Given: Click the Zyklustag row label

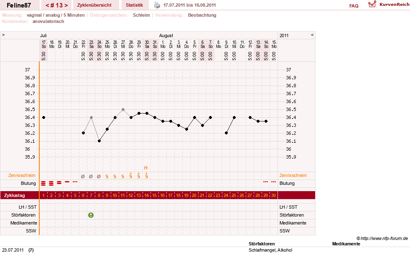Looking at the screenshot, I should [x=14, y=195].
